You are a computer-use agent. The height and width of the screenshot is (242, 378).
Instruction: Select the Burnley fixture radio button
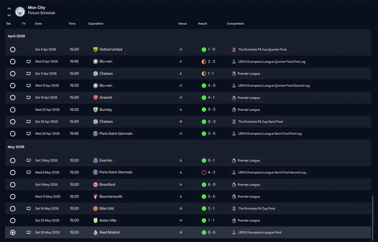click(x=13, y=110)
